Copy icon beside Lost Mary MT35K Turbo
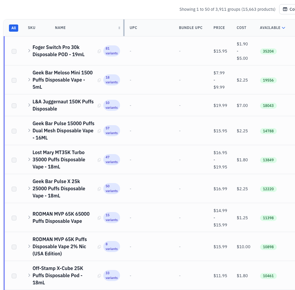Screen dimensions: 295x290 tap(99, 160)
